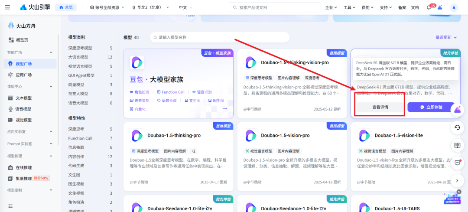The height and width of the screenshot is (212, 468).
Task: Click the 语音识别 tag link
Action: (202, 92)
